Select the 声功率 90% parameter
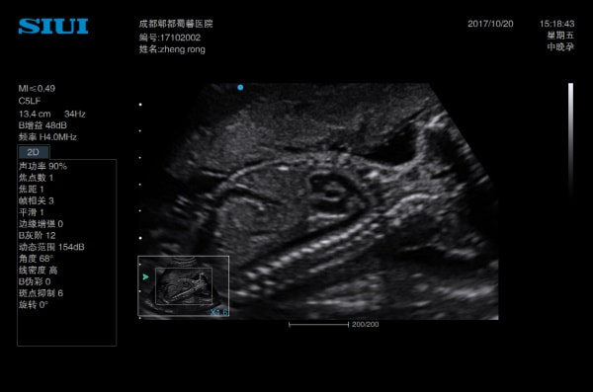The width and height of the screenshot is (593, 392). click(x=42, y=166)
